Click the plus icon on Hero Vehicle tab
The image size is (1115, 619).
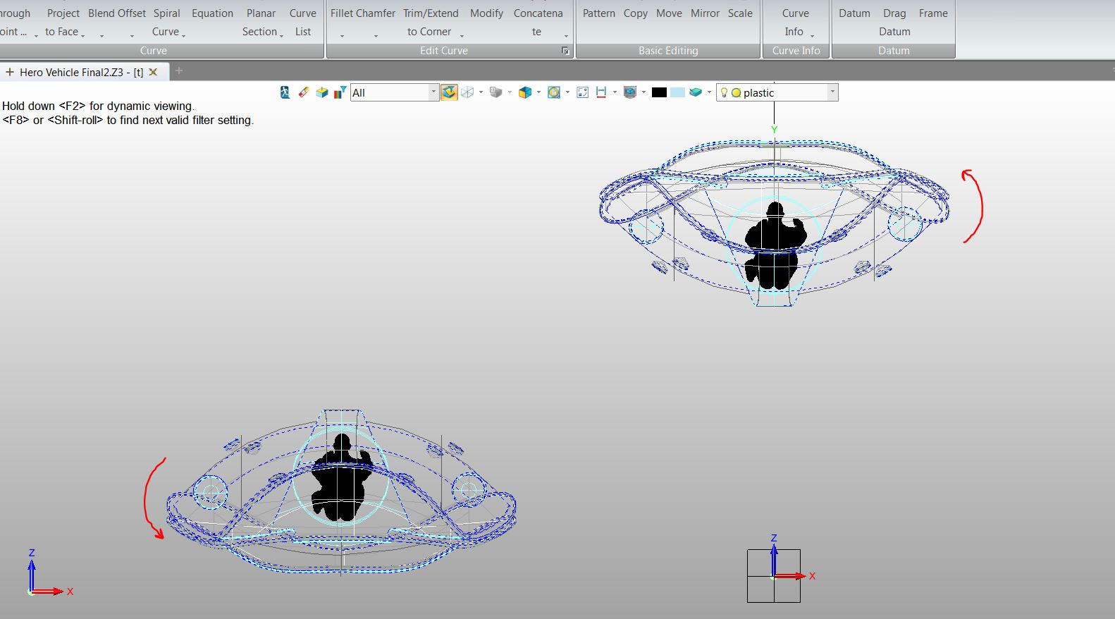click(x=10, y=72)
